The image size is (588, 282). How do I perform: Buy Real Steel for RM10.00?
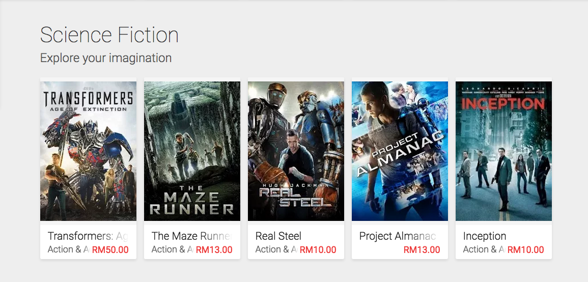click(x=318, y=250)
